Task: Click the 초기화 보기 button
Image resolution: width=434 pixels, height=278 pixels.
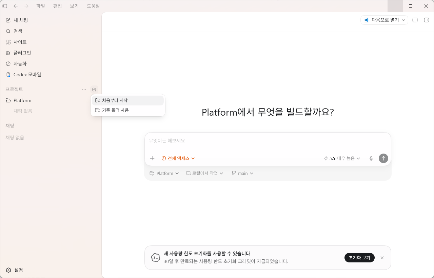Action: click(x=359, y=258)
